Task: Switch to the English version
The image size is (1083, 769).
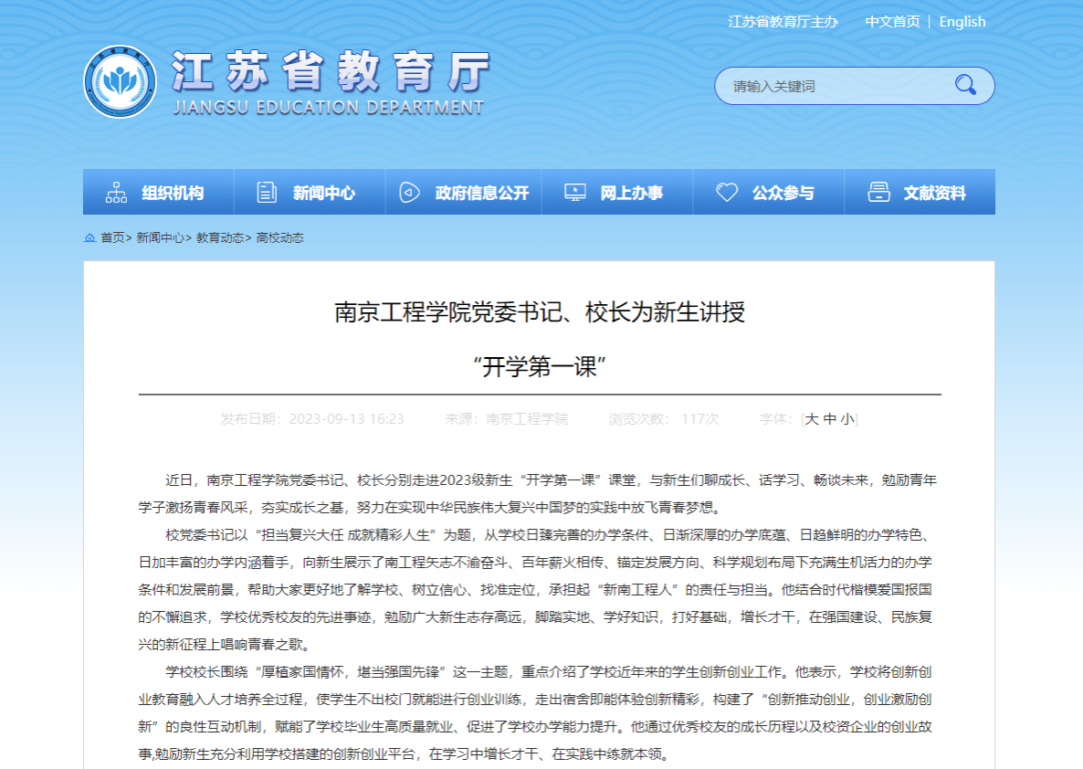Action: pos(962,22)
